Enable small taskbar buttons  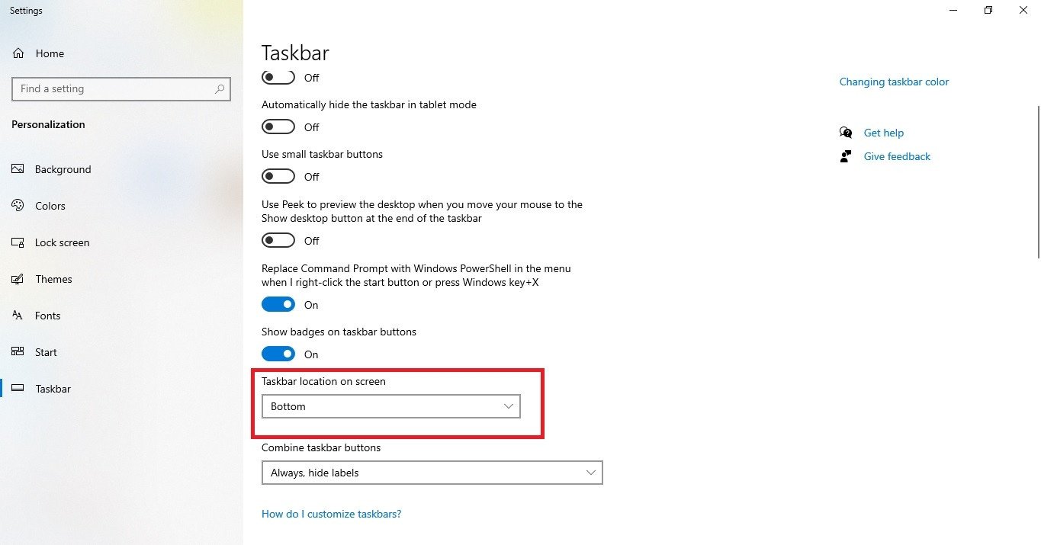tap(278, 175)
